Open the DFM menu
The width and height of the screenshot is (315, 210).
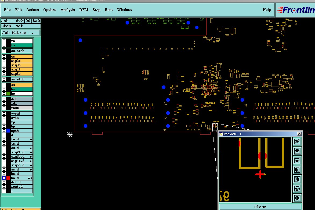(84, 10)
